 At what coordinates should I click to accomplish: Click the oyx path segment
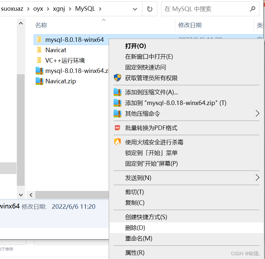pyautogui.click(x=38, y=9)
